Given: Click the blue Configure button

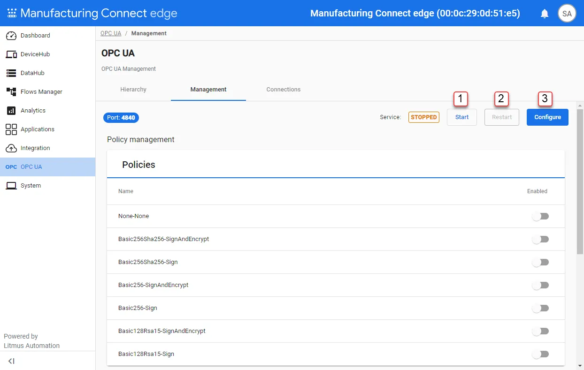Looking at the screenshot, I should point(547,117).
